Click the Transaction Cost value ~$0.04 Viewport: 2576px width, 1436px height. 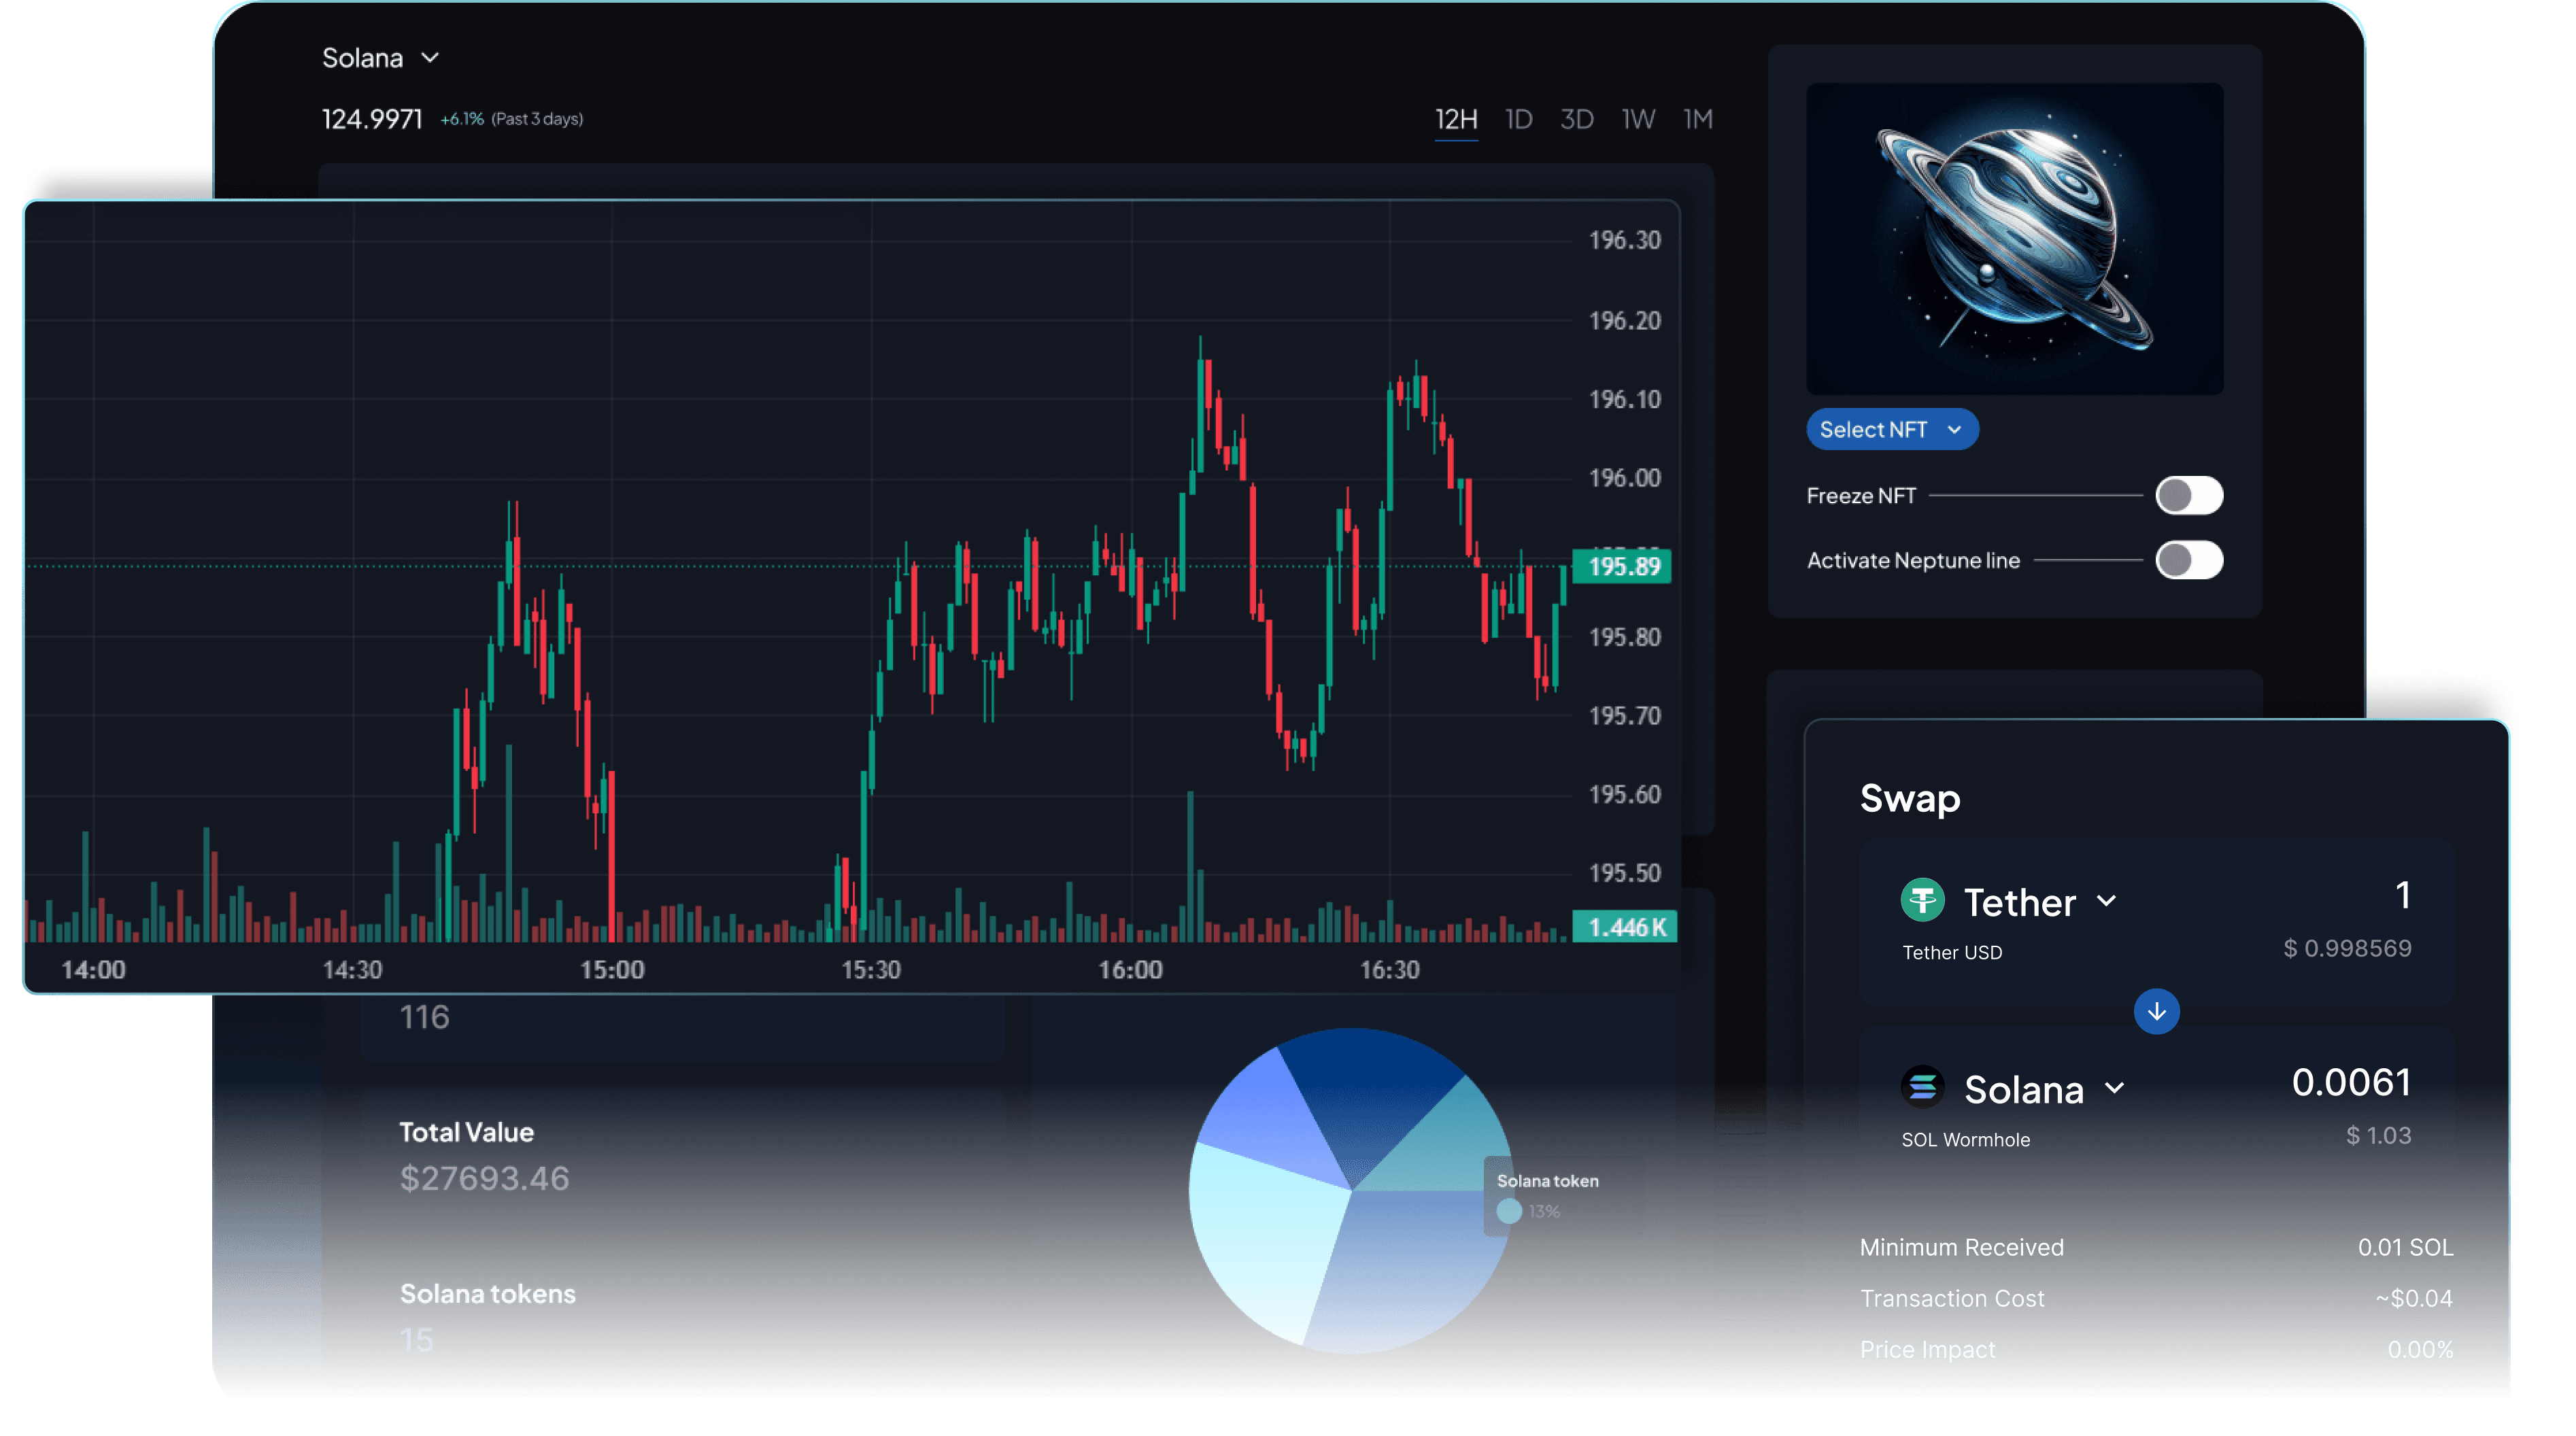coord(2414,1298)
